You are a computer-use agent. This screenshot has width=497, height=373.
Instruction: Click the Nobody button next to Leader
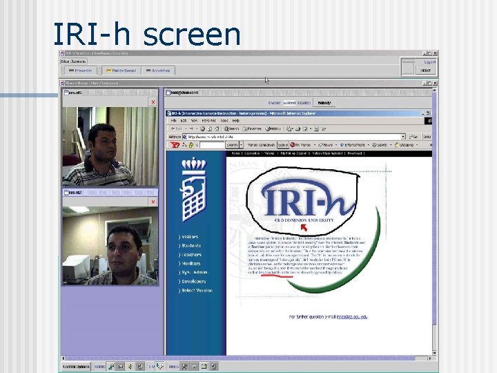[324, 103]
